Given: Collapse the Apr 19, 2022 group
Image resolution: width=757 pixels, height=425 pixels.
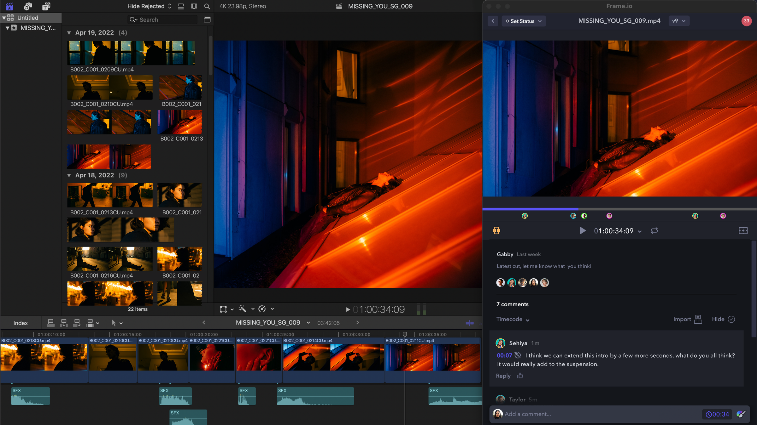Looking at the screenshot, I should pyautogui.click(x=69, y=33).
